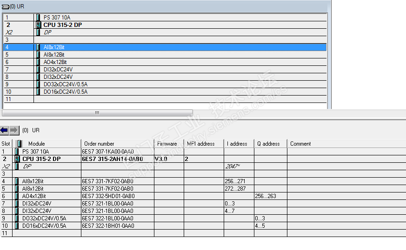The height and width of the screenshot is (250, 406).
Task: Click module icon in the detail table header
Action: 19,144
